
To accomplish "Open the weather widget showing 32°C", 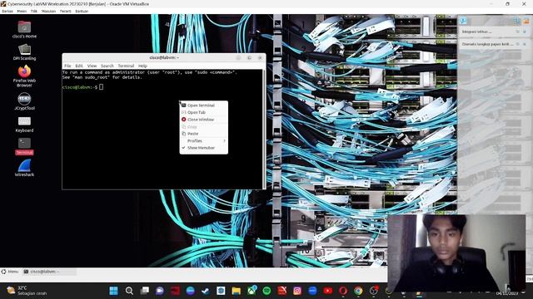I will [x=27, y=291].
